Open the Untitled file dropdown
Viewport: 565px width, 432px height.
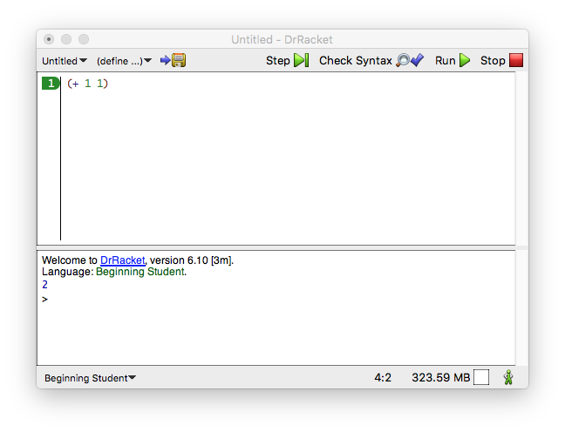[65, 61]
